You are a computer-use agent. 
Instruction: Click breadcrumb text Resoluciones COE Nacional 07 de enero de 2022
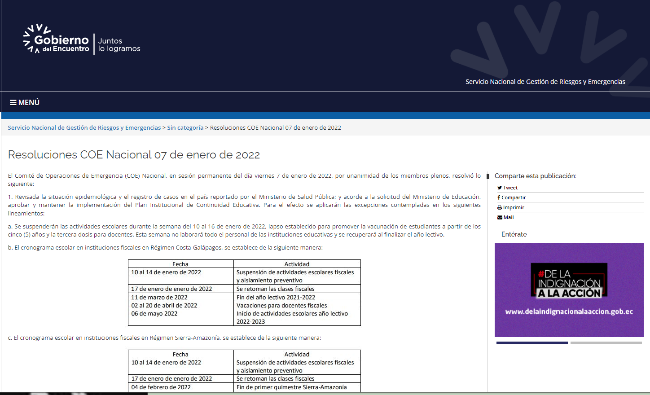(x=276, y=128)
